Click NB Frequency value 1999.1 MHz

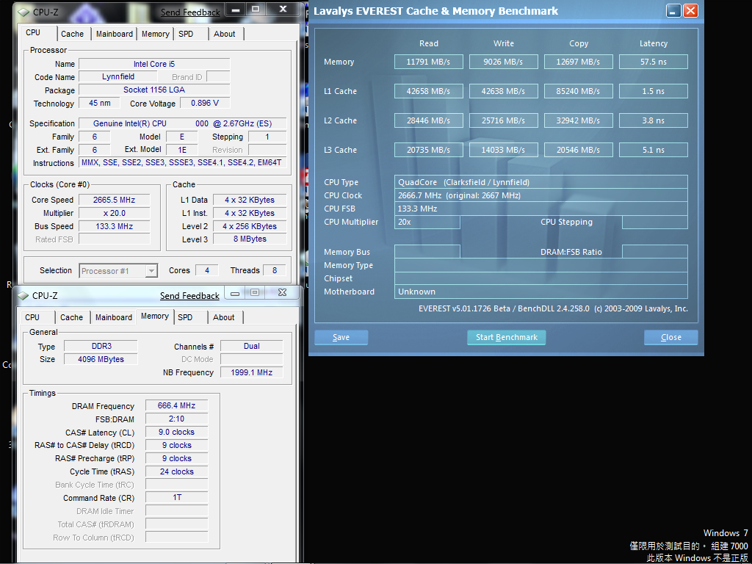252,372
